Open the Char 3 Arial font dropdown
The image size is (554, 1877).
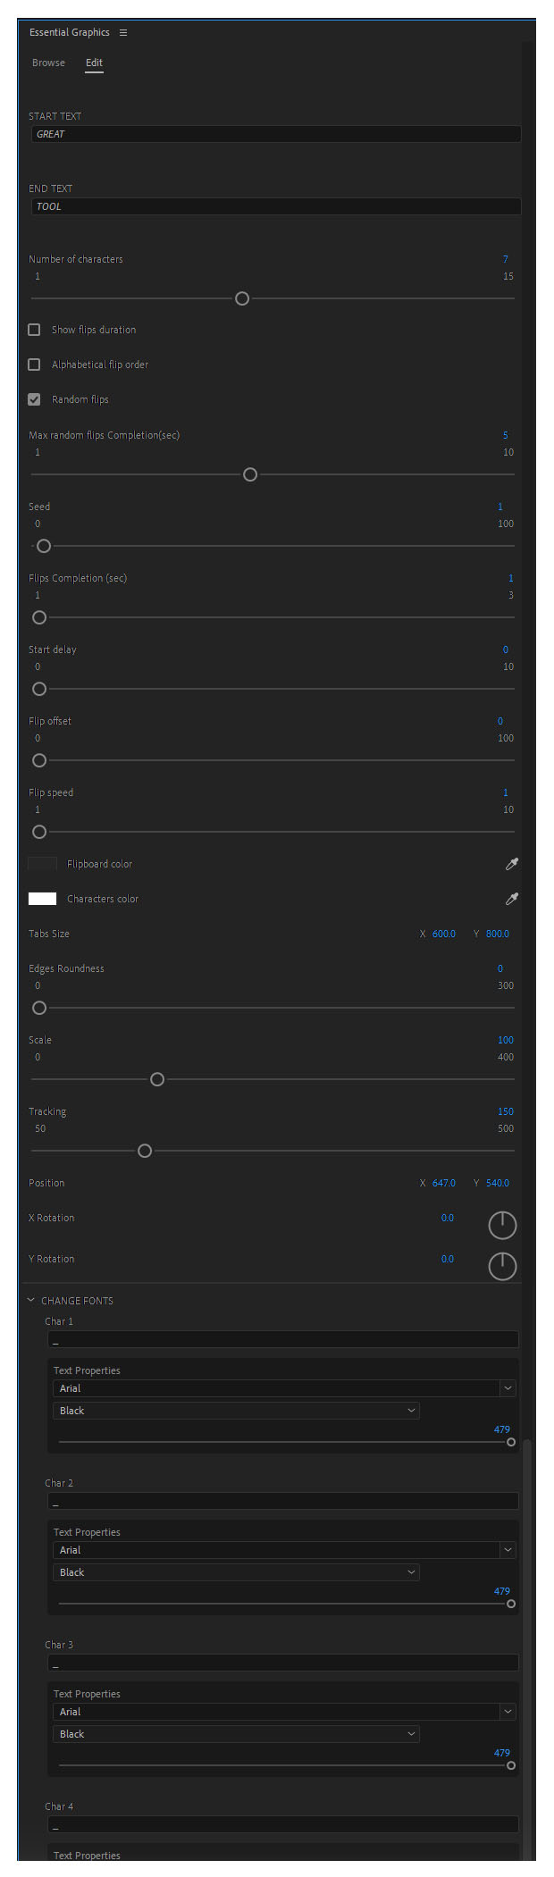pyautogui.click(x=282, y=1712)
